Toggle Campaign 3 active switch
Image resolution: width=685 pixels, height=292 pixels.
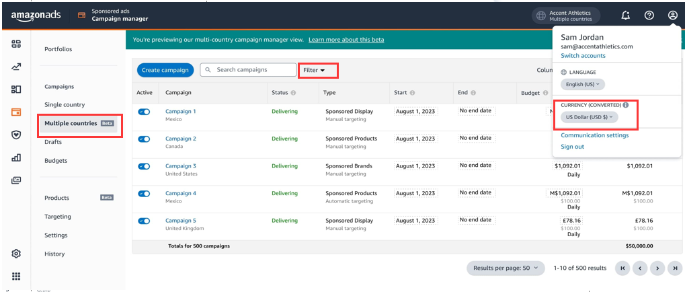pos(144,166)
